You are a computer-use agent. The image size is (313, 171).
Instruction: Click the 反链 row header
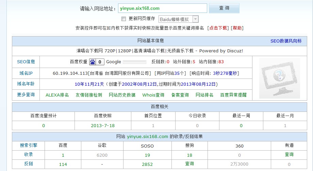pyautogui.click(x=29, y=164)
